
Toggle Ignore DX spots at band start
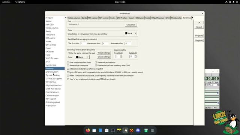coord(68,72)
